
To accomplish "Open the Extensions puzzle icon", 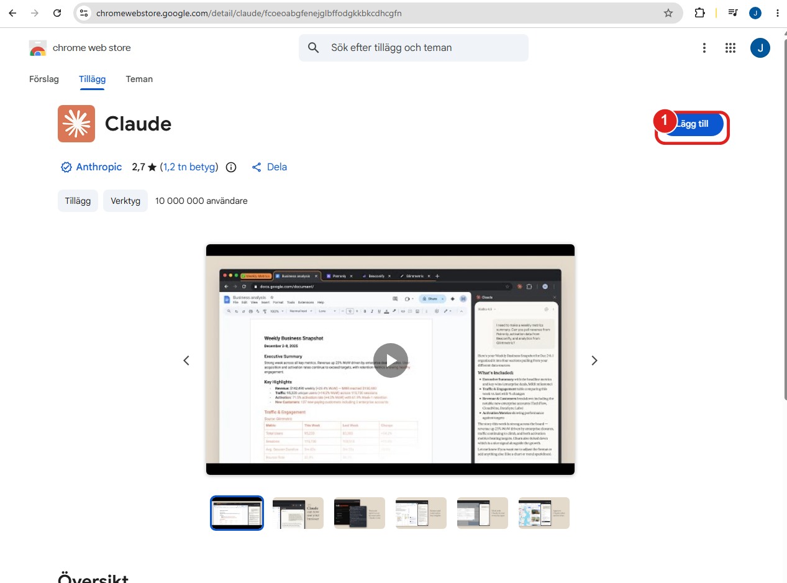I will 699,13.
